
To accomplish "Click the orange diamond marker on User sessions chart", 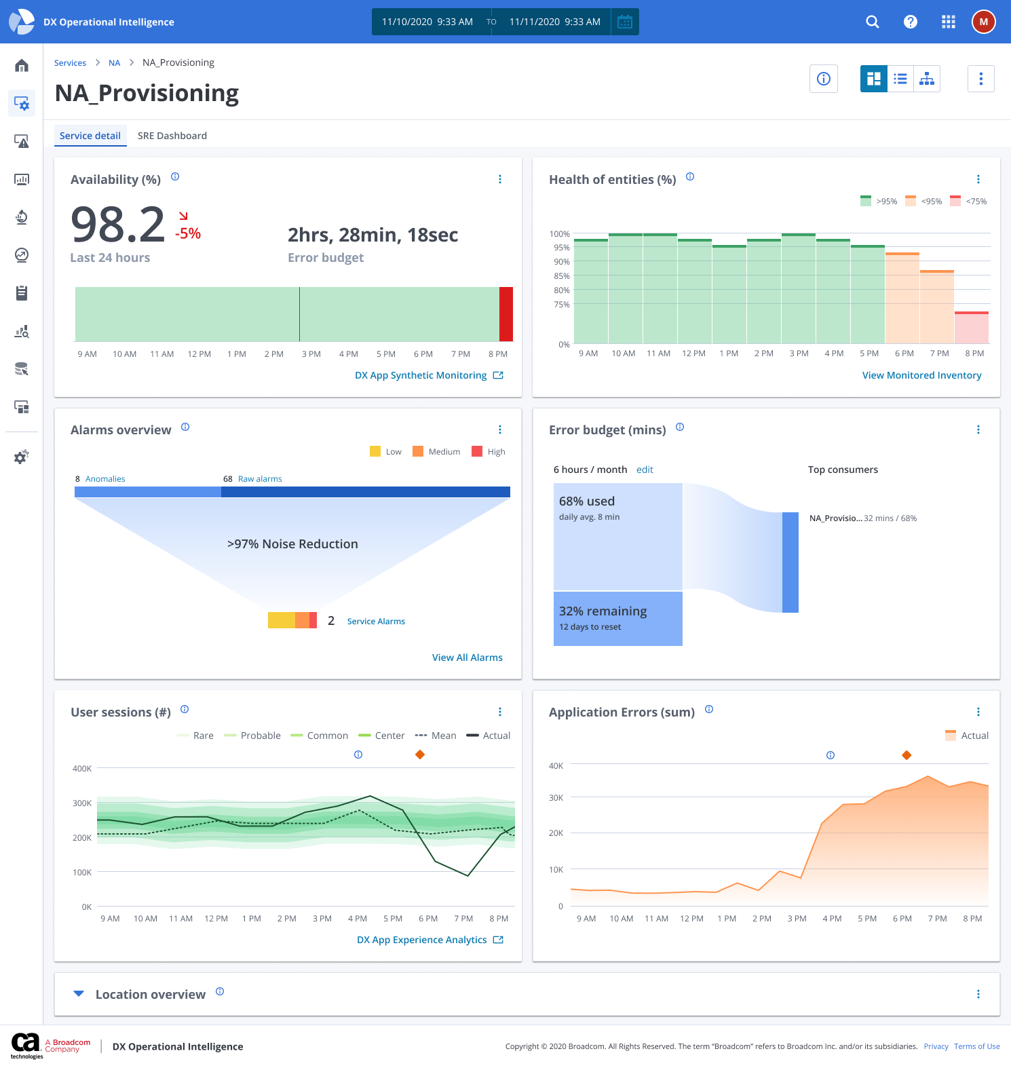I will 420,755.
